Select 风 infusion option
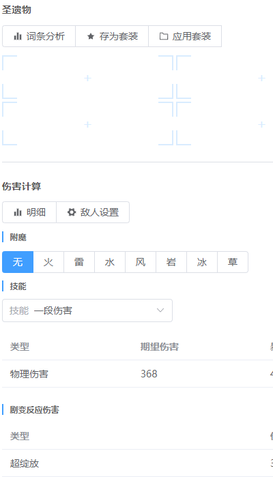Viewport: 273px width, 477px height. point(141,262)
